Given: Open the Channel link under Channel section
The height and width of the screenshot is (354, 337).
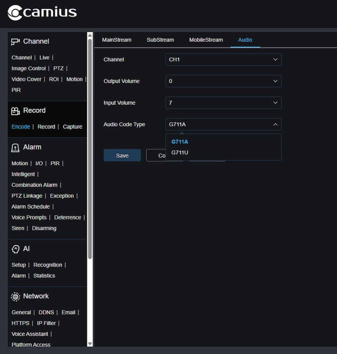Looking at the screenshot, I should (x=22, y=57).
